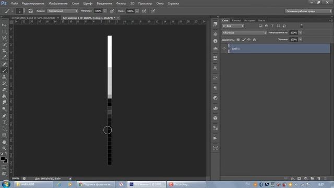The width and height of the screenshot is (334, 188).
Task: Toggle layer filtering switch on/off
Action: coord(302,26)
